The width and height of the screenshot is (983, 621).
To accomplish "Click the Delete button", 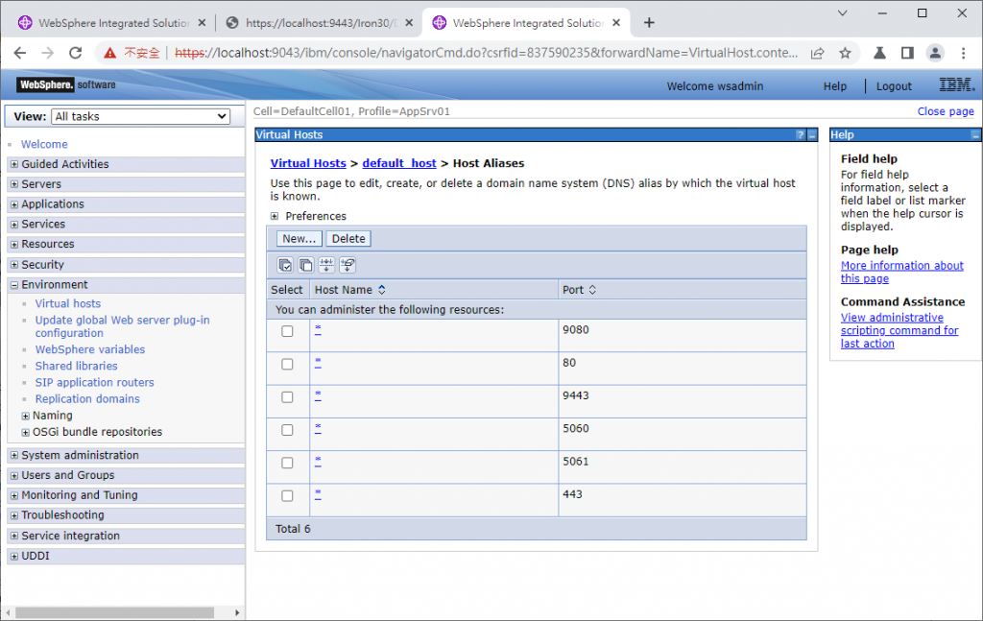I will pyautogui.click(x=348, y=239).
